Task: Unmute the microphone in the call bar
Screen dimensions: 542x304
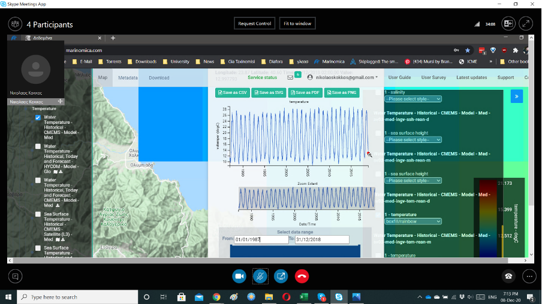Action: click(x=260, y=276)
